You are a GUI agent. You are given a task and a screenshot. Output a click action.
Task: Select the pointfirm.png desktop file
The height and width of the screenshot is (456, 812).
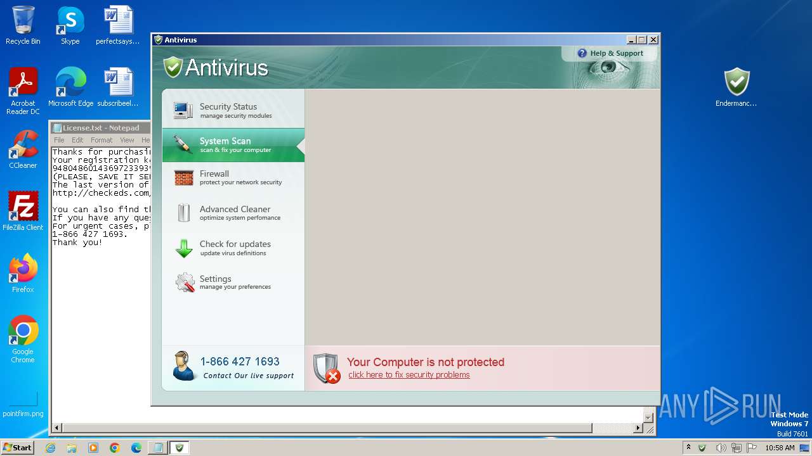[x=23, y=405]
